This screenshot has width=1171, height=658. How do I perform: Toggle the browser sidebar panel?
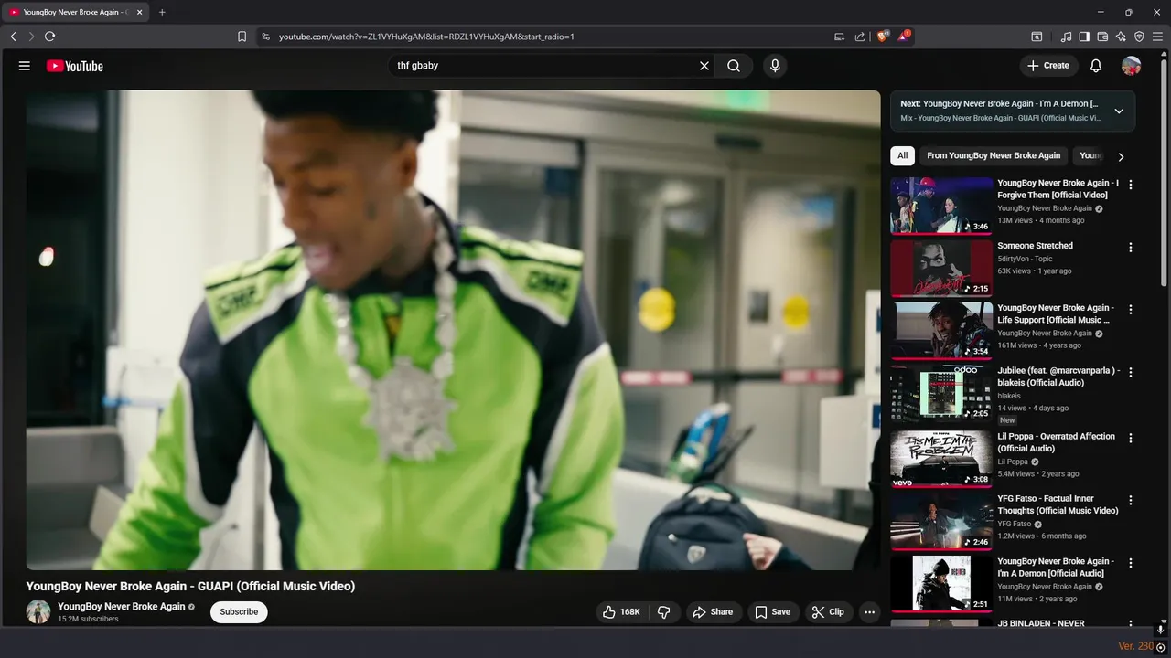1084,37
